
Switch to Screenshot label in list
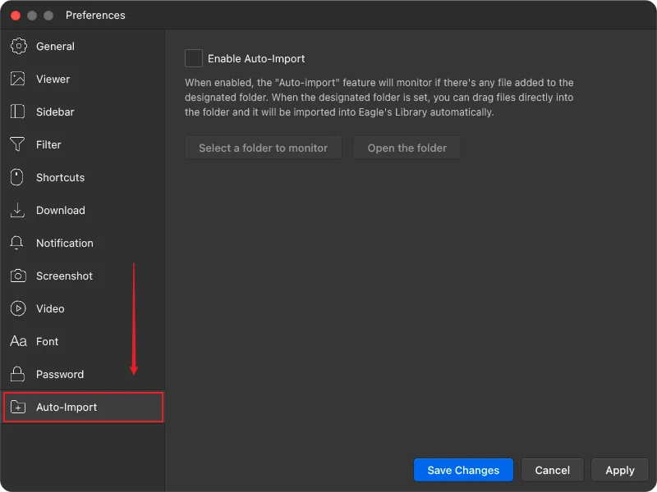[64, 276]
